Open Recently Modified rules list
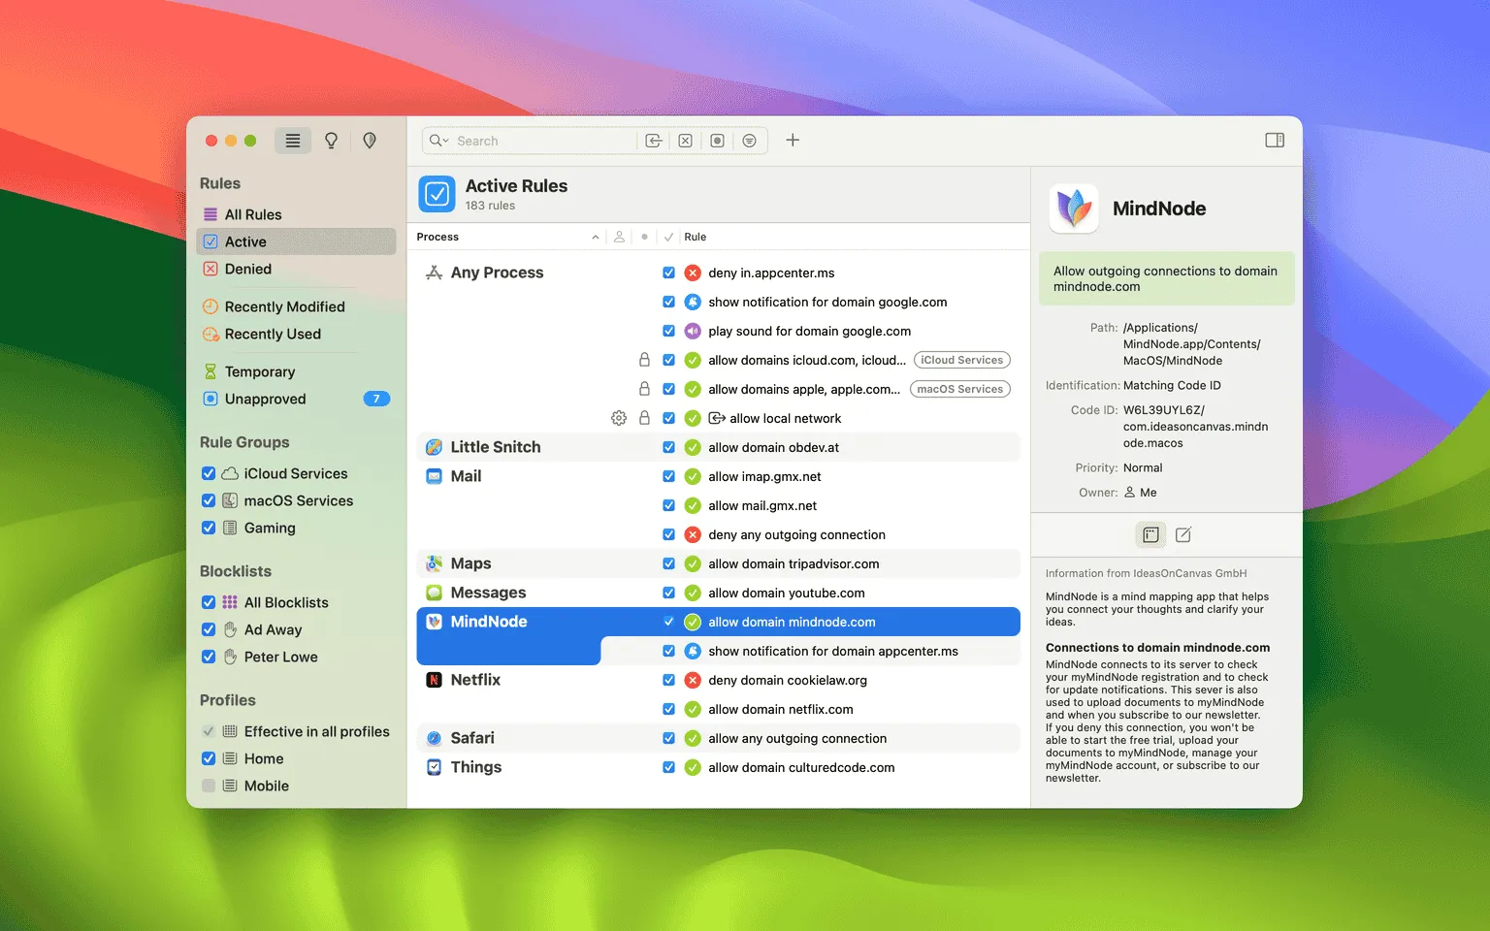 [284, 306]
